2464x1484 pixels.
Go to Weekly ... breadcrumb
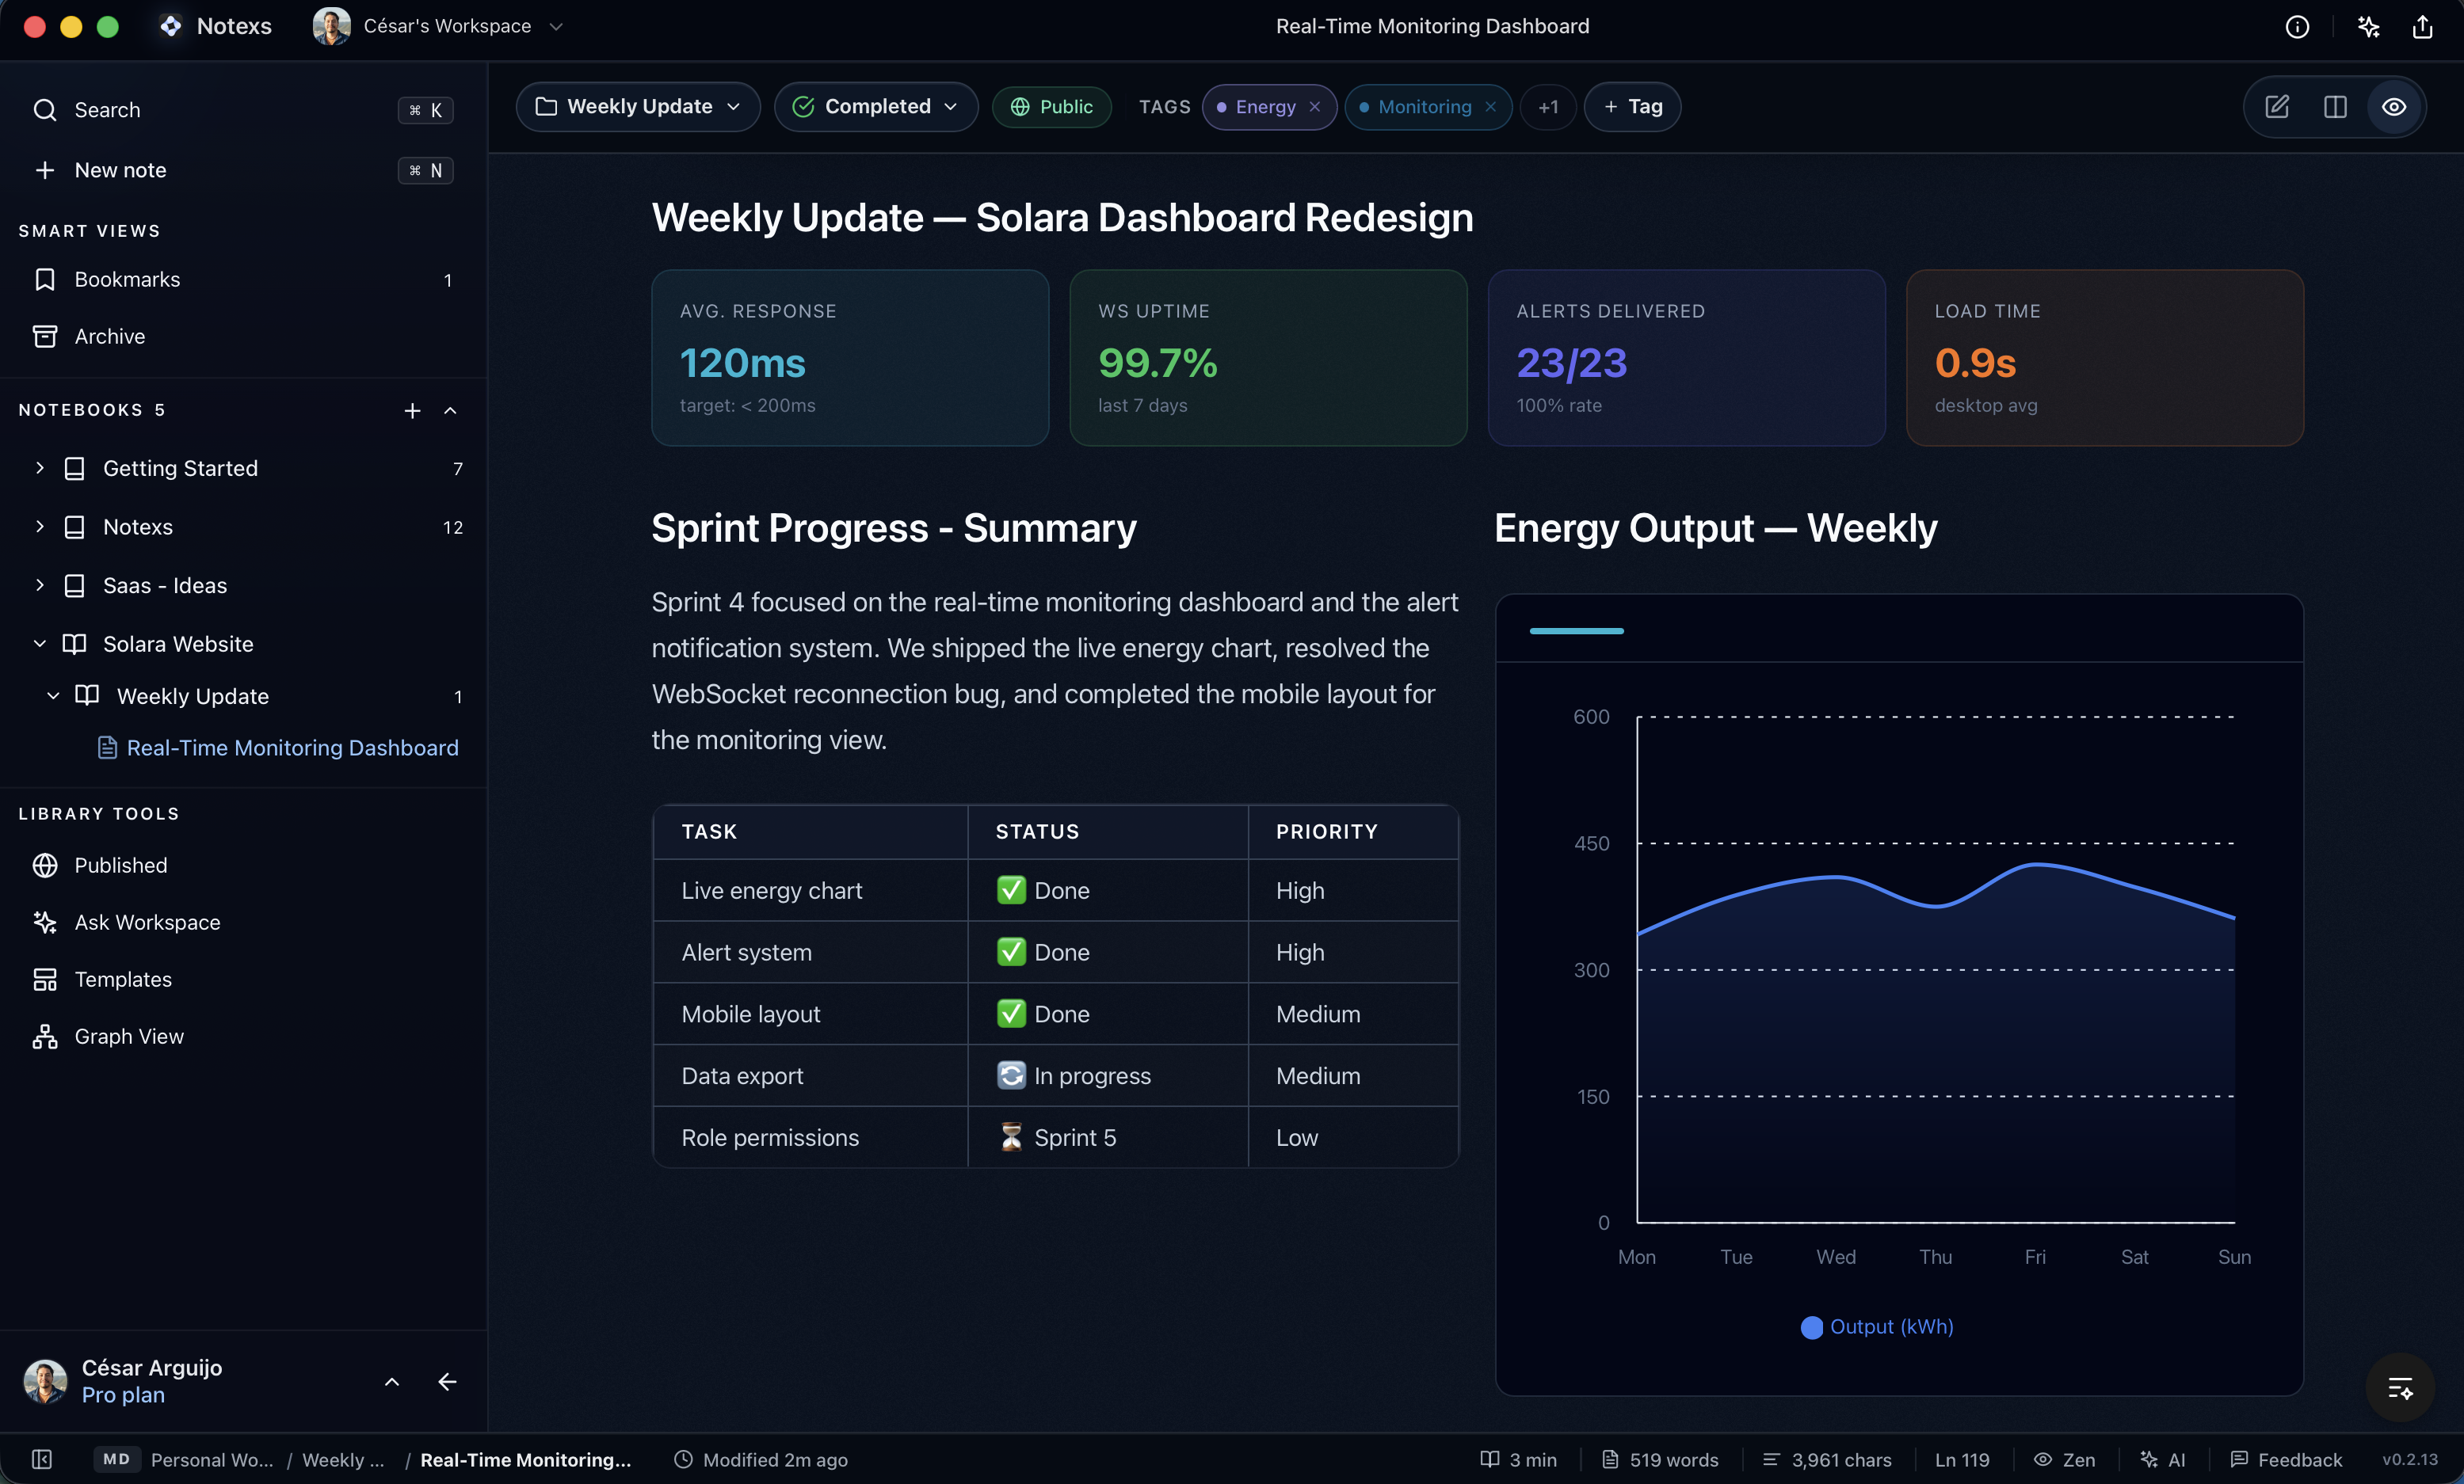pyautogui.click(x=343, y=1460)
